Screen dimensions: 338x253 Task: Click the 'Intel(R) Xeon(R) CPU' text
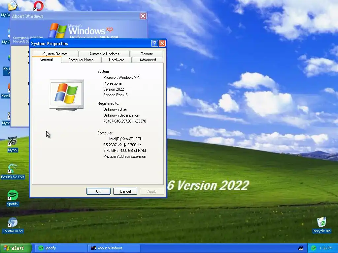pos(126,139)
